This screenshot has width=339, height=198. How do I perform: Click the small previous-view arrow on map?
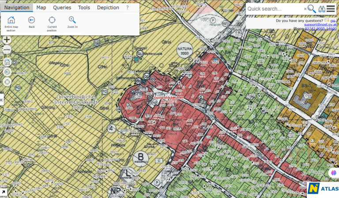pos(7,72)
